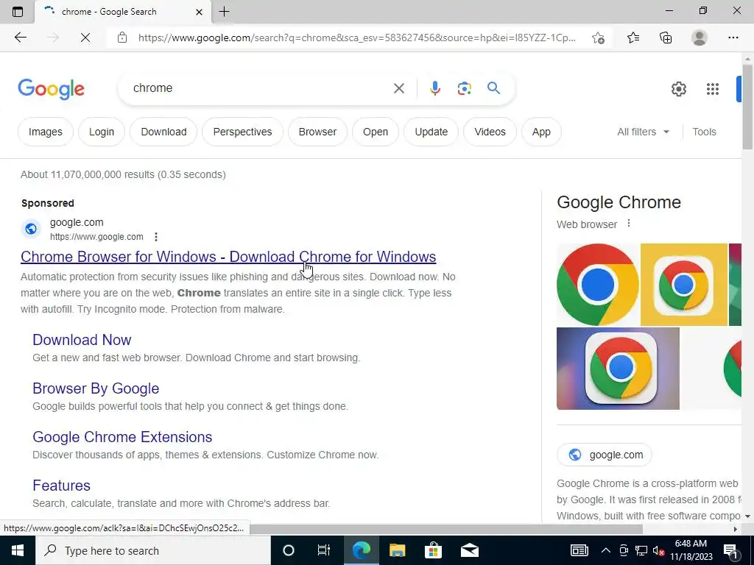The width and height of the screenshot is (754, 565).
Task: Open large Chrome logo image
Action: [x=598, y=285]
